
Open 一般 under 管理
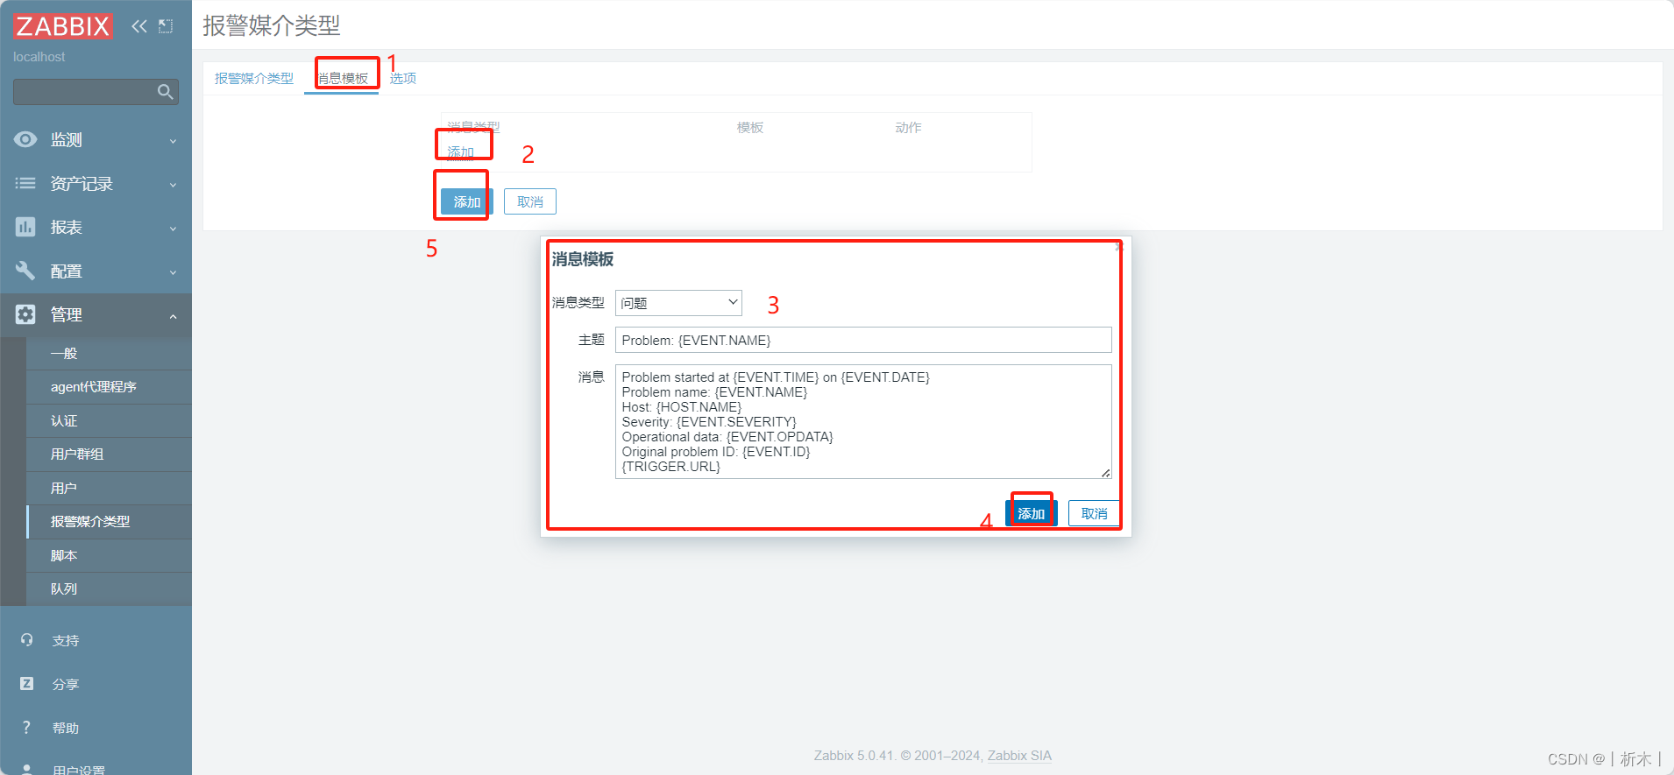point(109,353)
